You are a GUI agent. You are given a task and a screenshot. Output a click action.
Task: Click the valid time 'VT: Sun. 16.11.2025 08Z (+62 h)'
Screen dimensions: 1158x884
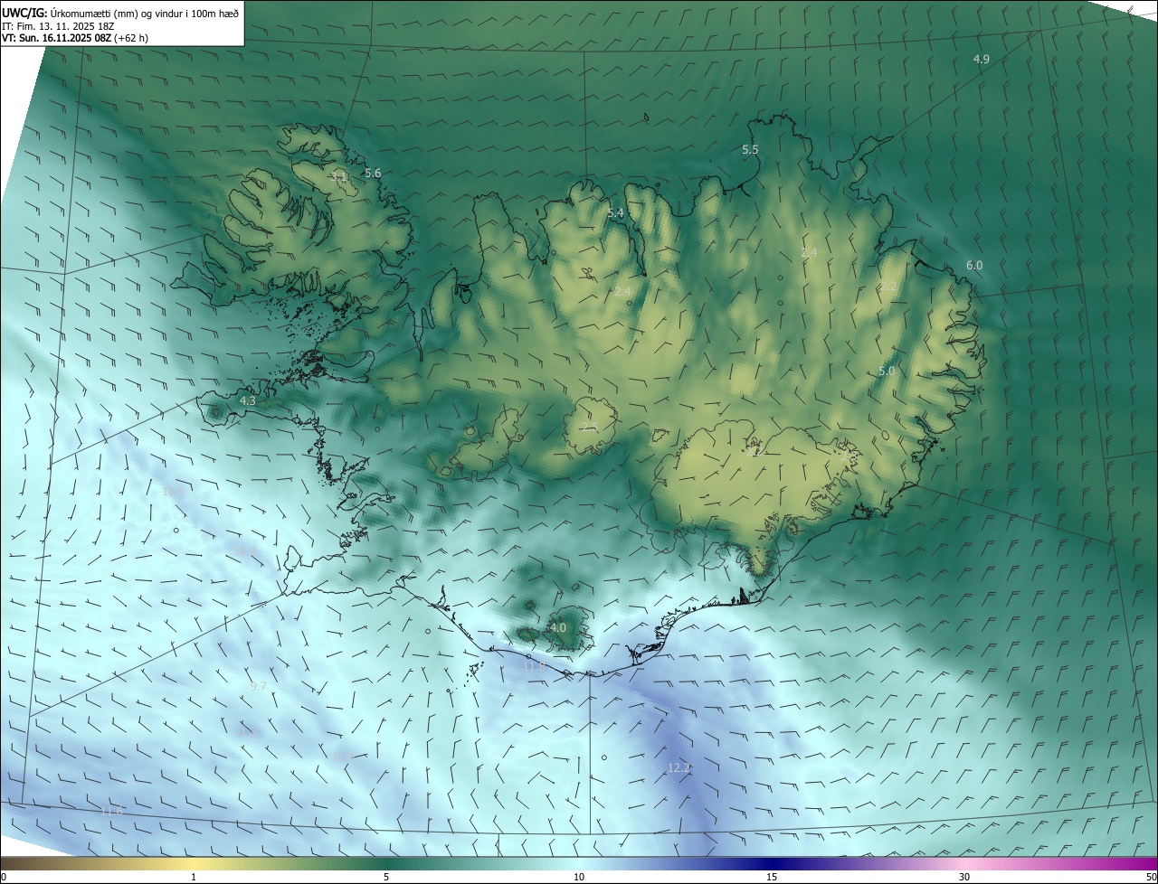(75, 38)
